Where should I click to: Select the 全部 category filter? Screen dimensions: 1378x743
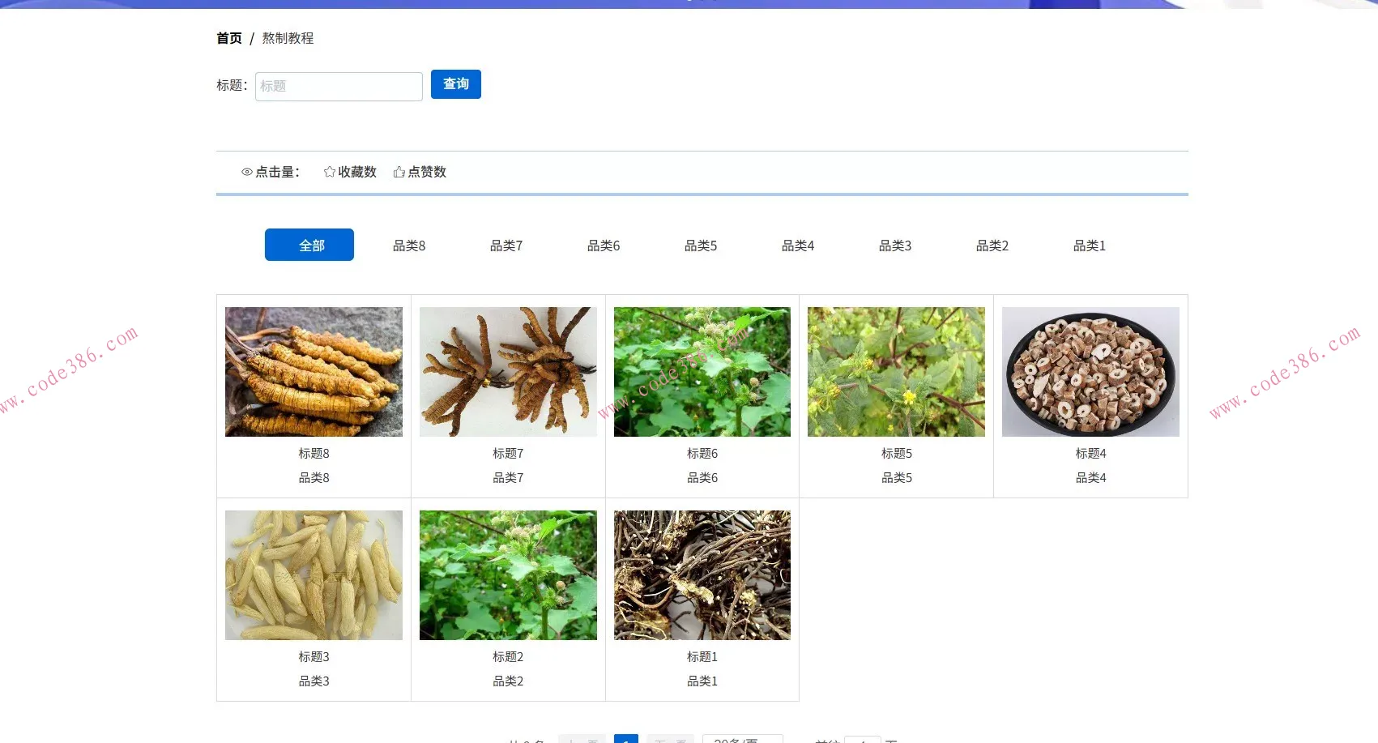point(309,244)
